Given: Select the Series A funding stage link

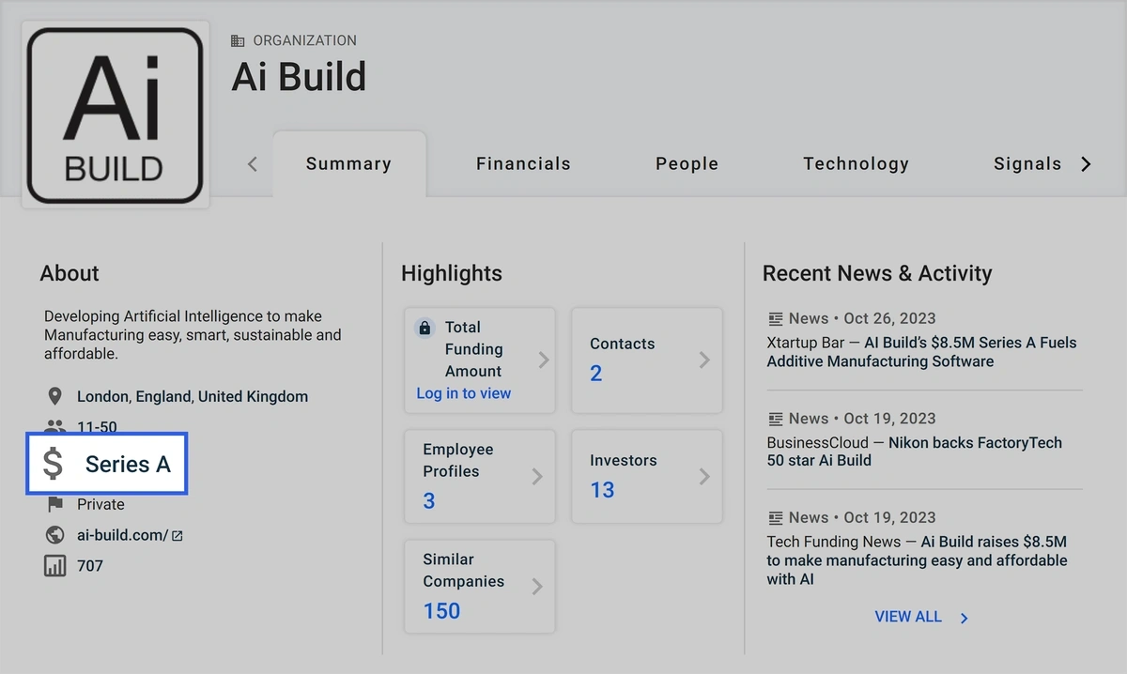Looking at the screenshot, I should pos(128,464).
